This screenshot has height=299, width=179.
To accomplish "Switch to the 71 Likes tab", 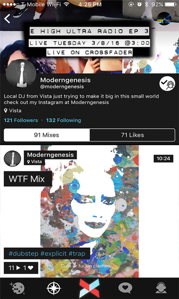I will 132,135.
